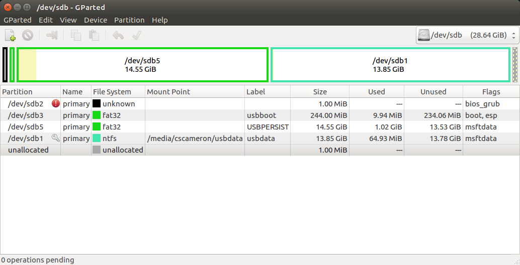Viewport: 520px width, 265px height.
Task: Click the Delete partition toolbar icon
Action: pos(28,35)
